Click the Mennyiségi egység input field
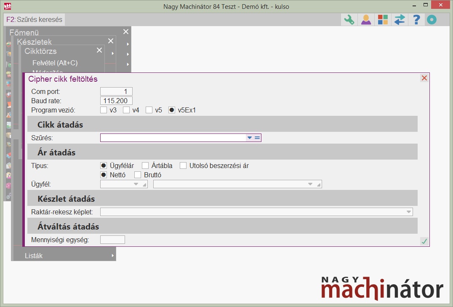The image size is (453, 307). click(112, 240)
